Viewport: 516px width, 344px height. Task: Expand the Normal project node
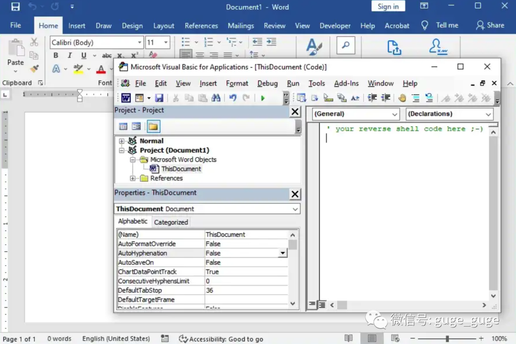(121, 141)
